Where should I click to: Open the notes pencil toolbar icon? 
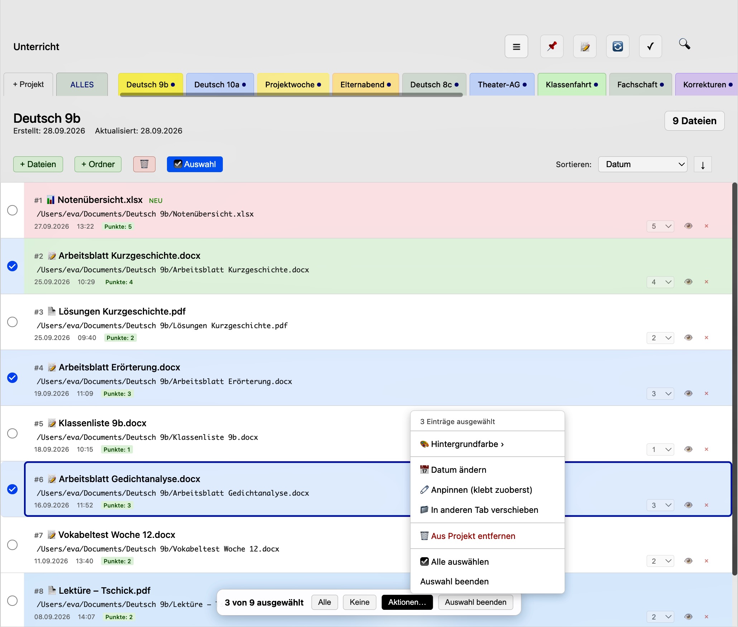point(585,47)
